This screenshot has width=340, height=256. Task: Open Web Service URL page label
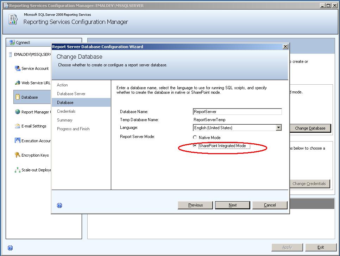coord(36,83)
